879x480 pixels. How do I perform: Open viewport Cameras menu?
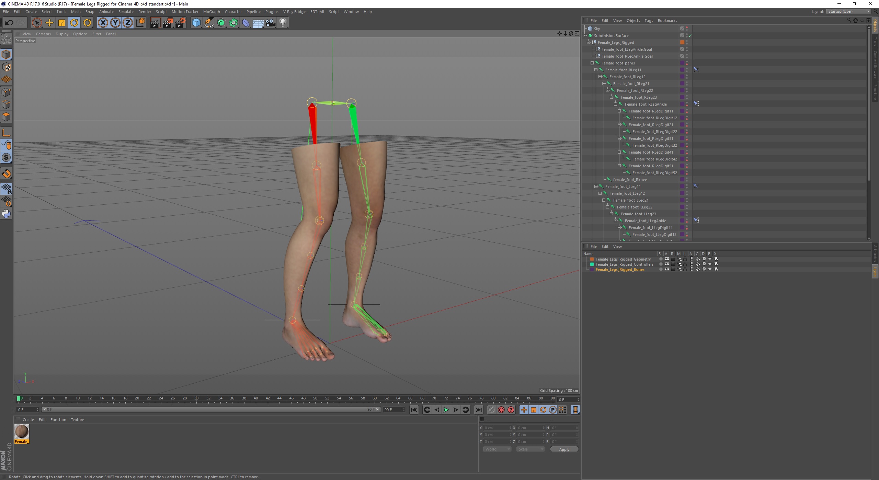click(43, 34)
